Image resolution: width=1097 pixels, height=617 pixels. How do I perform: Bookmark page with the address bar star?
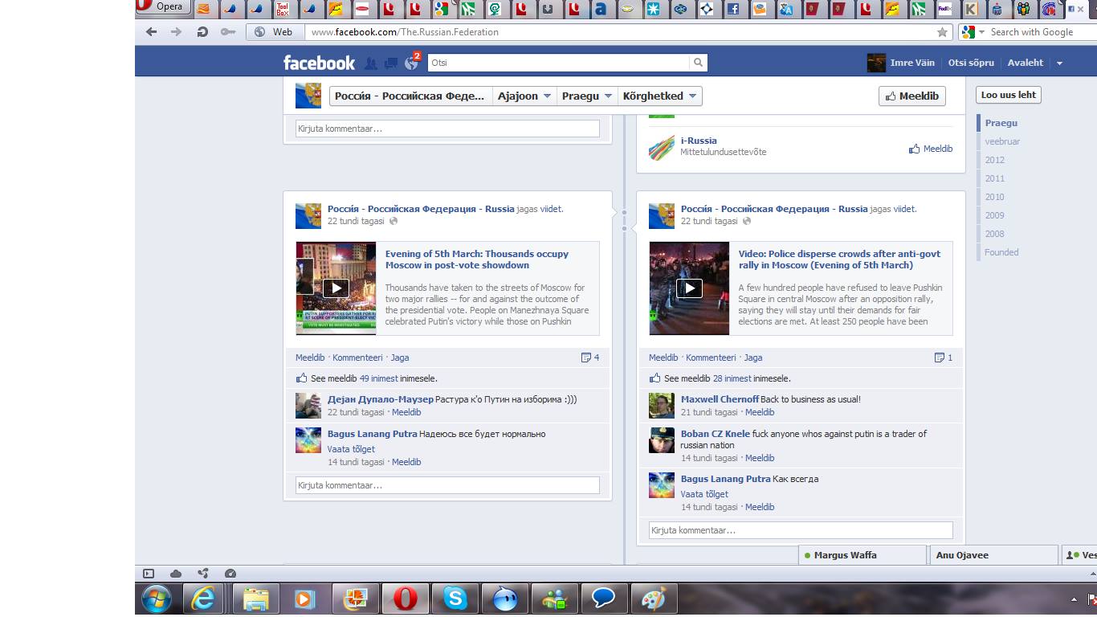[942, 32]
